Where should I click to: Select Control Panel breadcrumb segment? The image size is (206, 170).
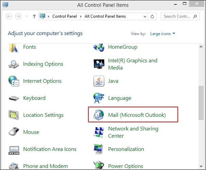[65, 16]
